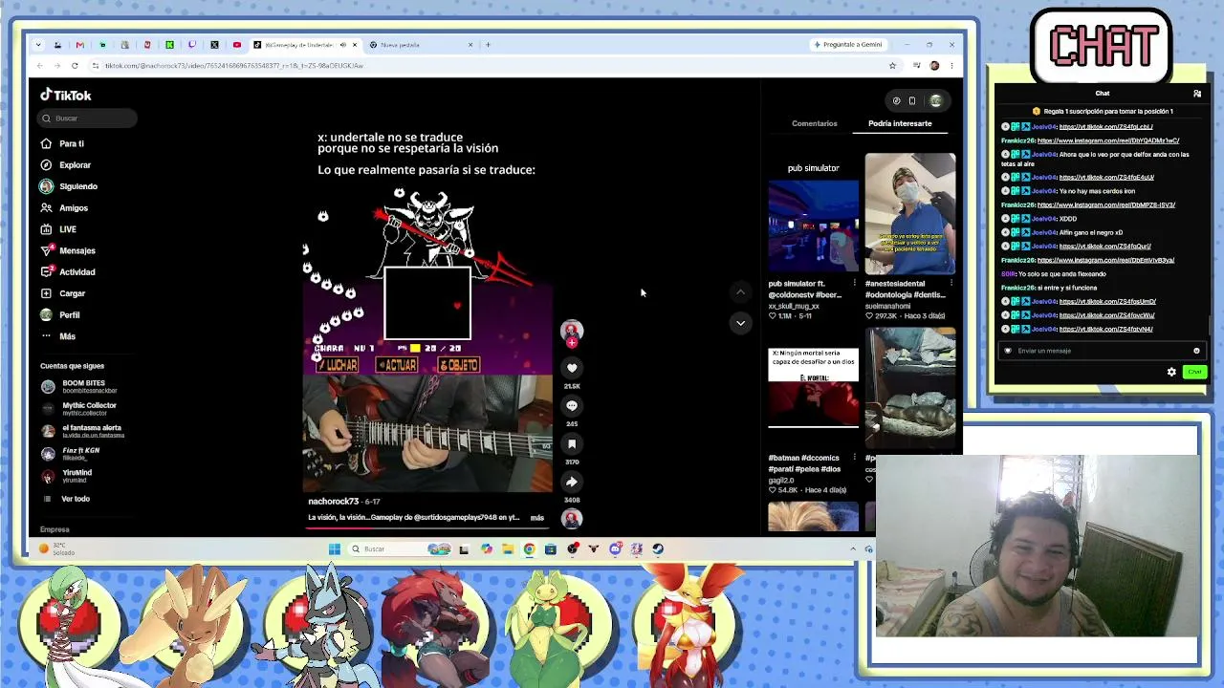Open Gmail pinned browser tab
The image size is (1224, 688).
(80, 45)
